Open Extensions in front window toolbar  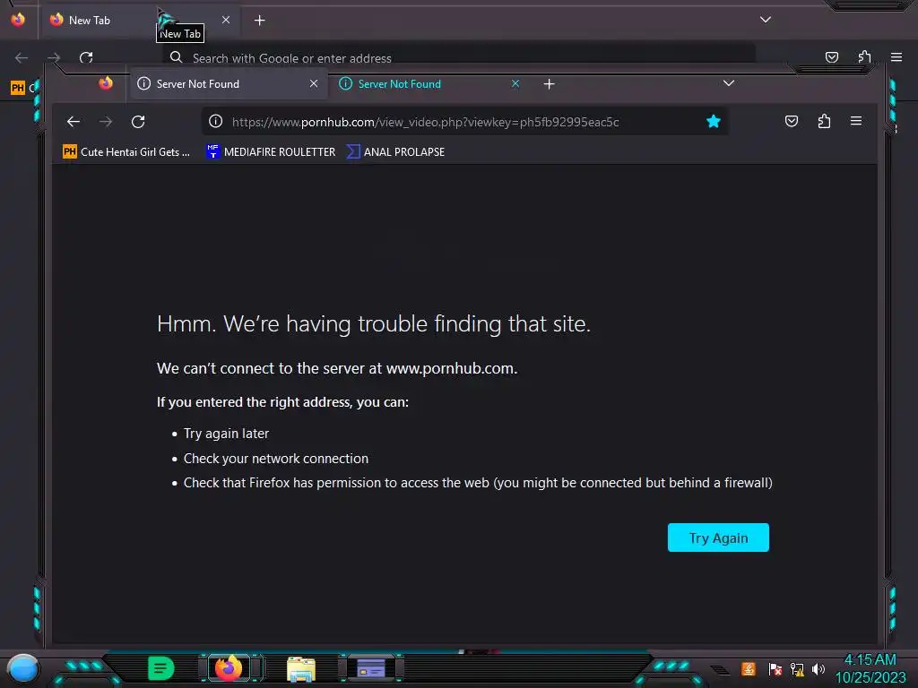[824, 121]
